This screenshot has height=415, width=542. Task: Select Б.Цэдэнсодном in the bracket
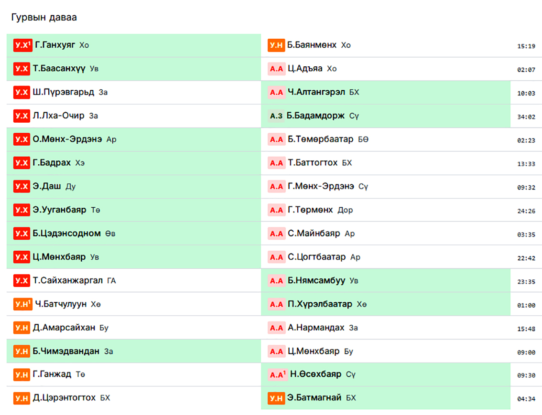[x=66, y=234]
